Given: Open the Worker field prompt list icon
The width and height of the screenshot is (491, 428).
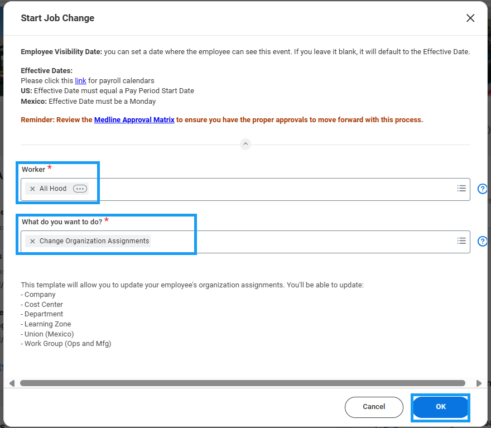Looking at the screenshot, I should [x=461, y=189].
